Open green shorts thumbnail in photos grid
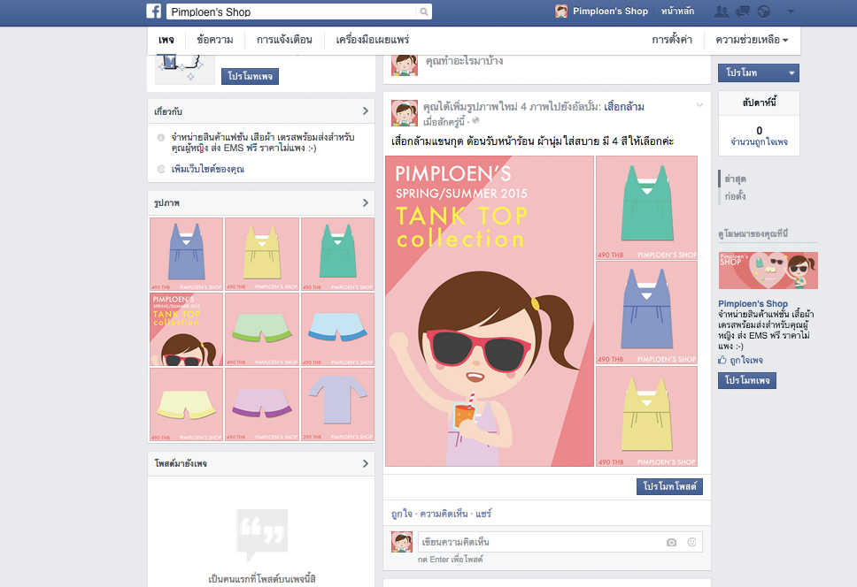This screenshot has height=587, width=857. click(262, 330)
